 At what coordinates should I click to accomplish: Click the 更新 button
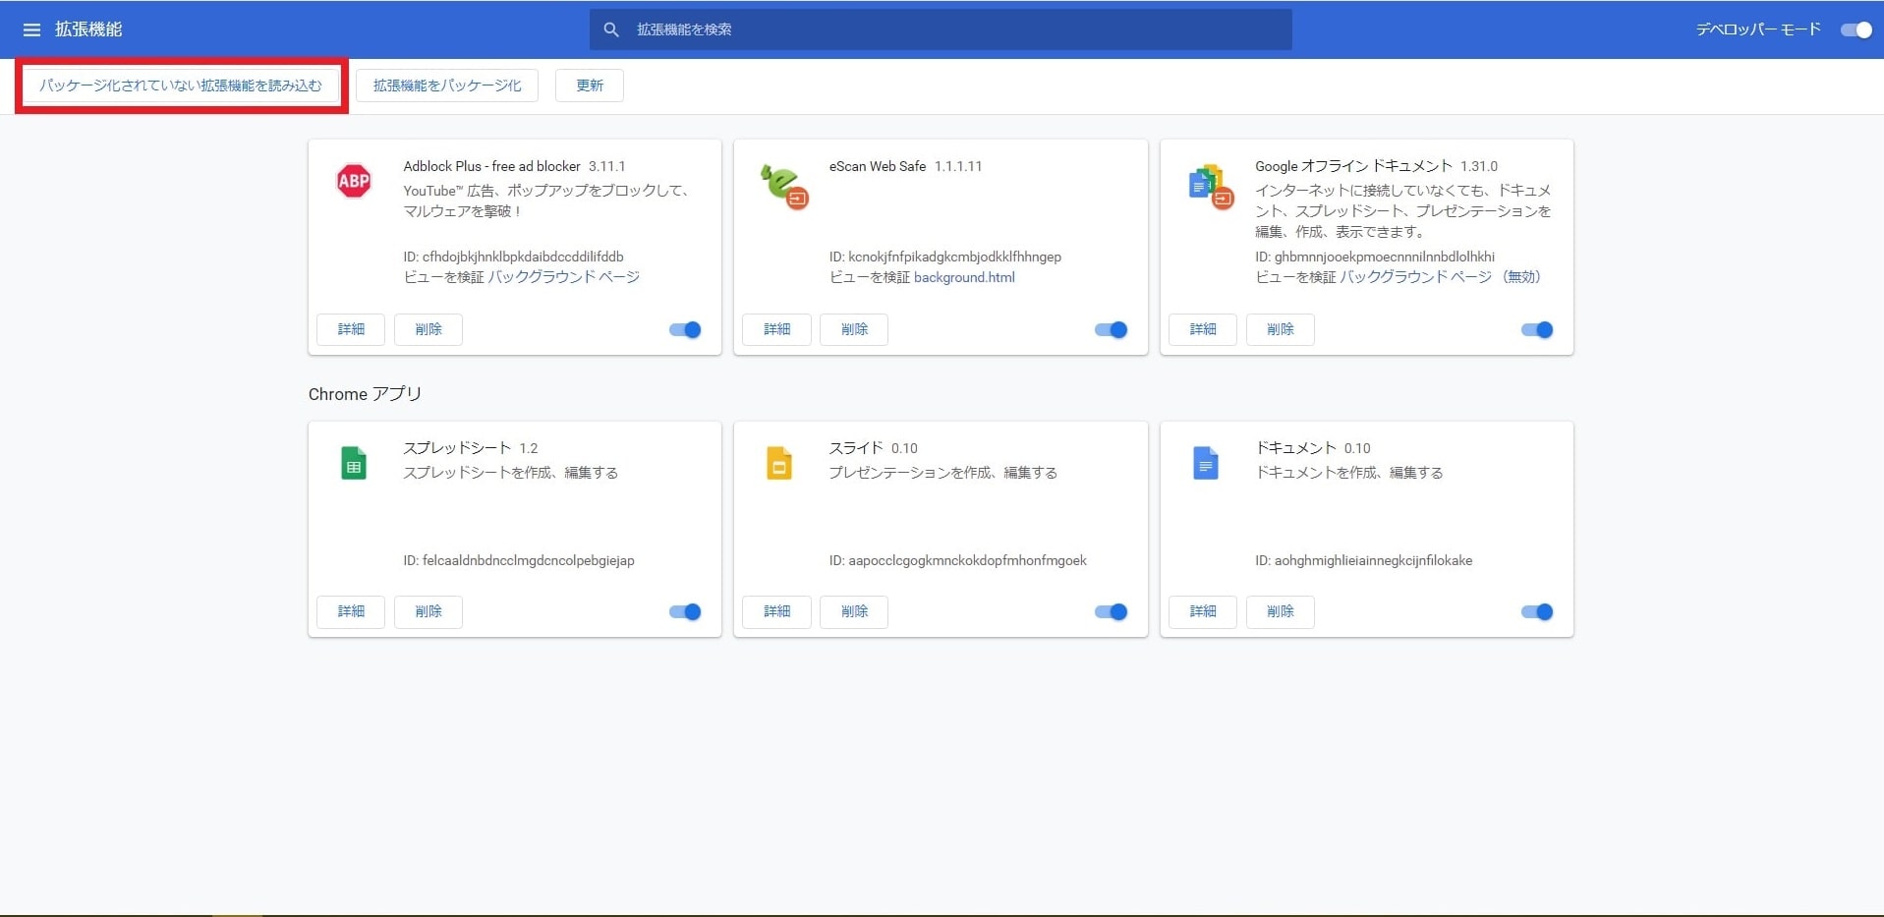click(590, 86)
